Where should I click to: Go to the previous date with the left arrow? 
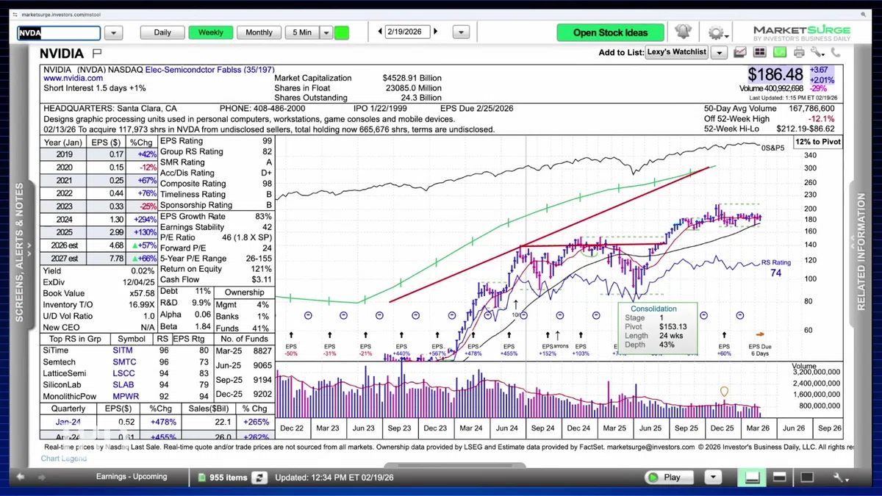coord(380,32)
